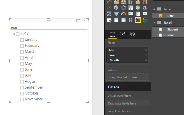Select the Table1 heading in Fields list
This screenshot has width=184, height=115.
[168, 23]
